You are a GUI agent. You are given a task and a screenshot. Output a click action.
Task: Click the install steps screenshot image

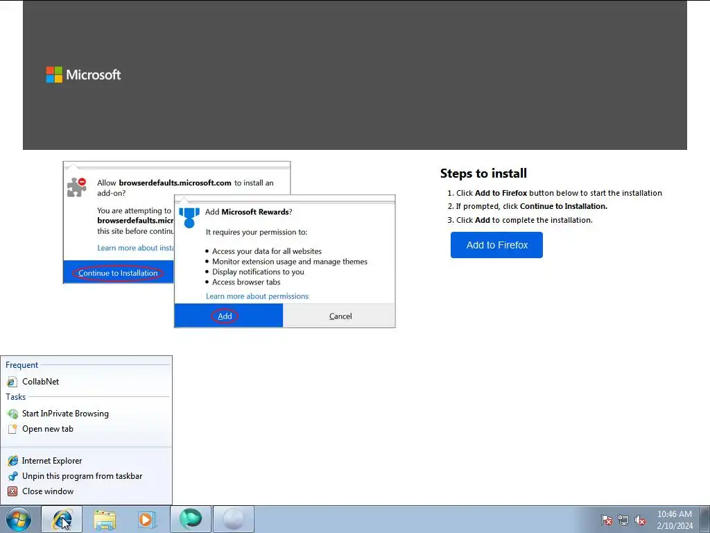click(229, 245)
